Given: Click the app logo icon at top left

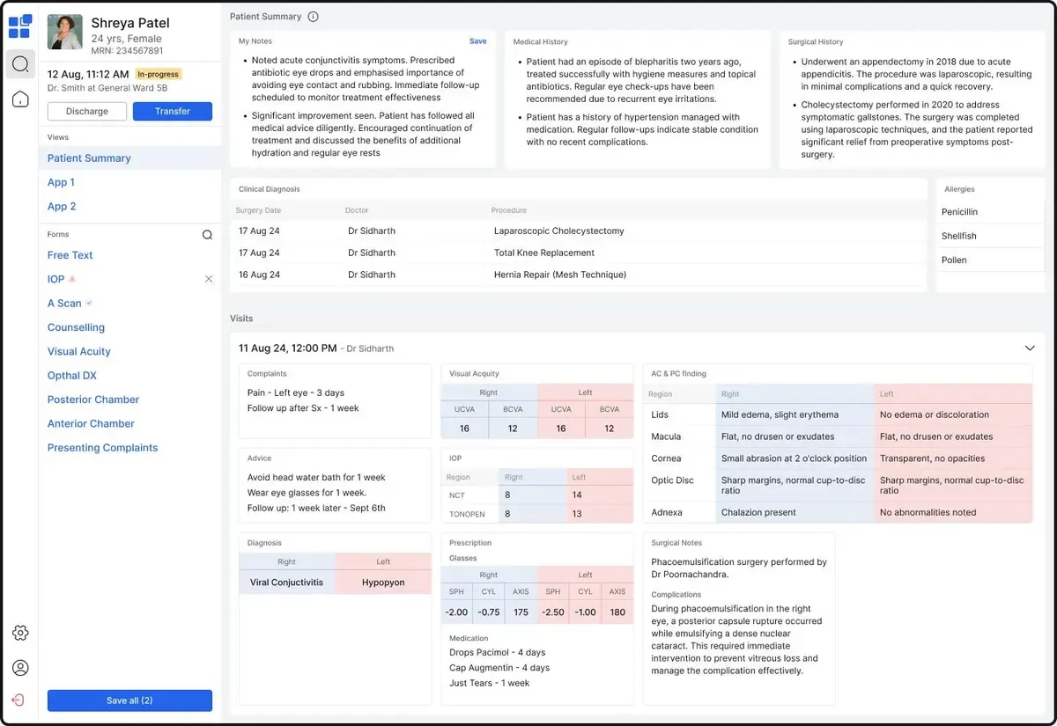Looking at the screenshot, I should pyautogui.click(x=20, y=26).
